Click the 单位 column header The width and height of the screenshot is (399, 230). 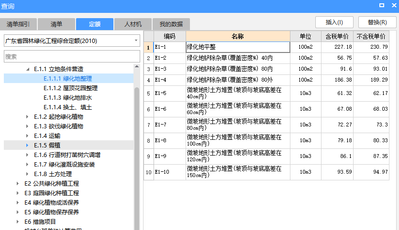tap(306, 36)
